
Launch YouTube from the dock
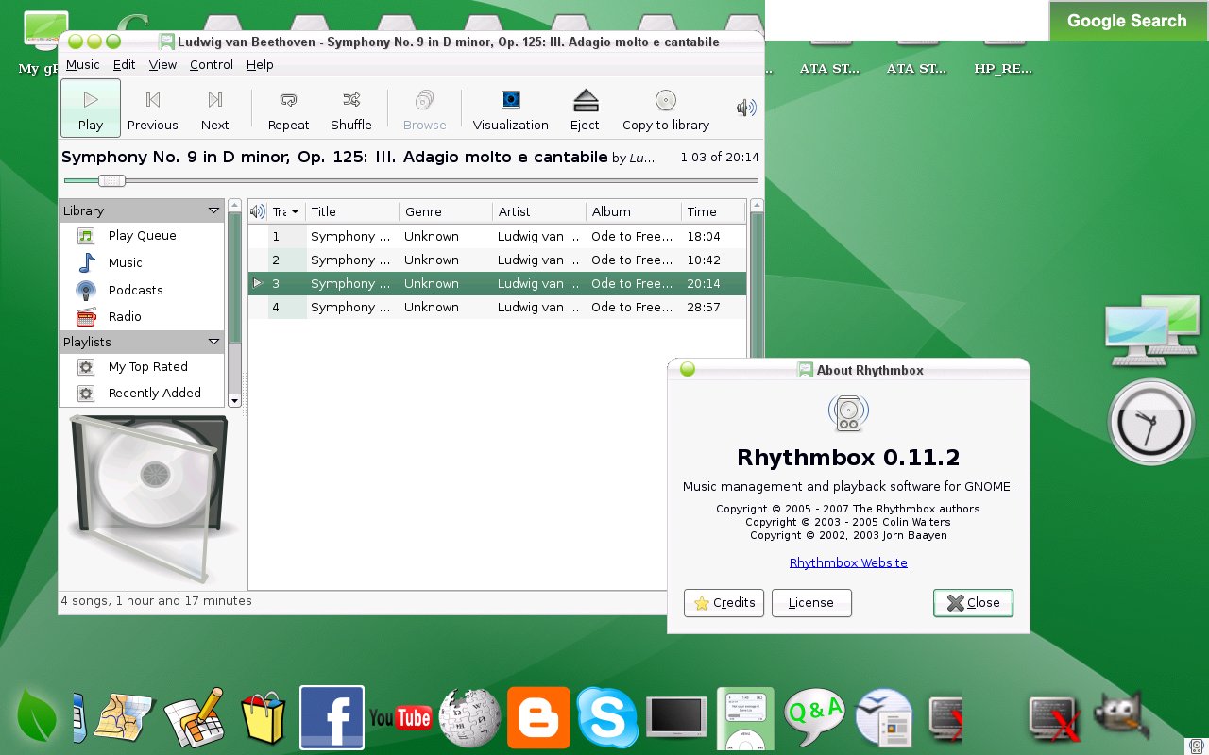point(400,718)
